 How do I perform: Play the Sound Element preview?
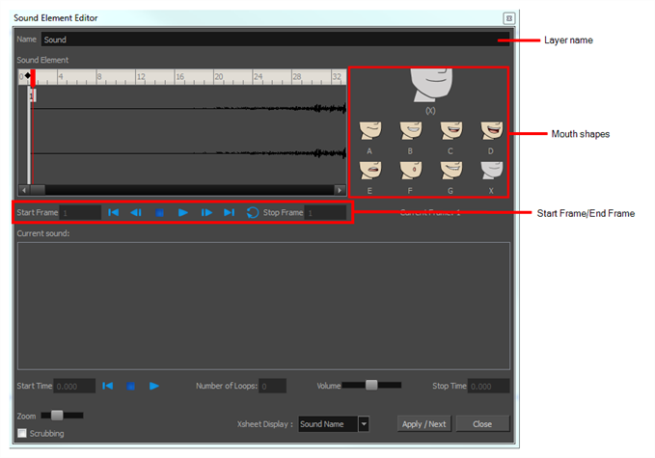(183, 212)
